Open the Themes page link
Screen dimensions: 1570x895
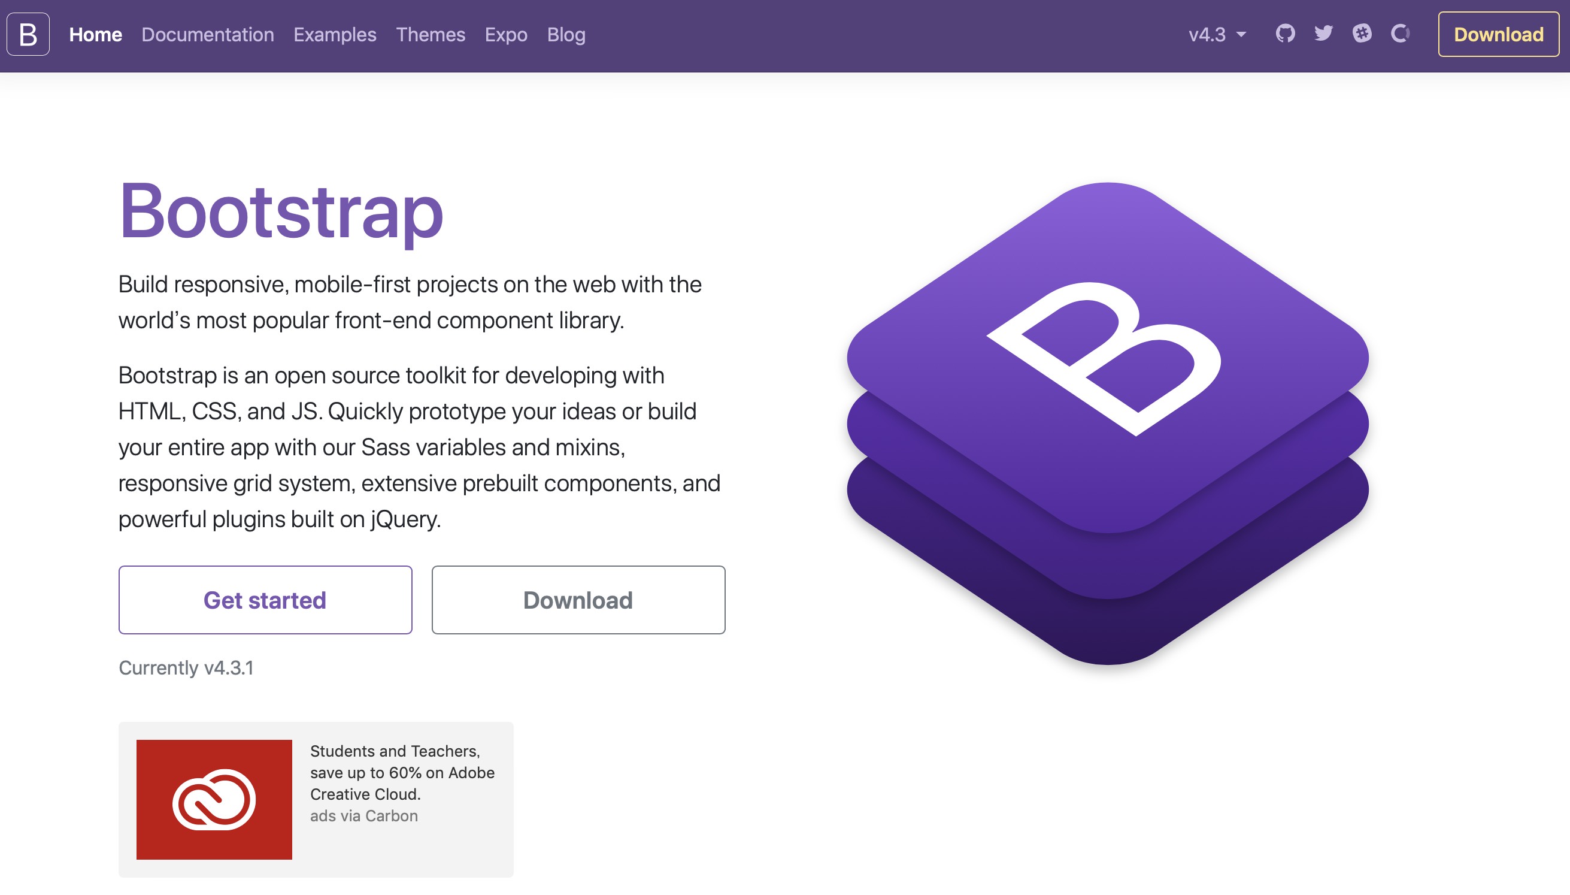[x=431, y=35]
